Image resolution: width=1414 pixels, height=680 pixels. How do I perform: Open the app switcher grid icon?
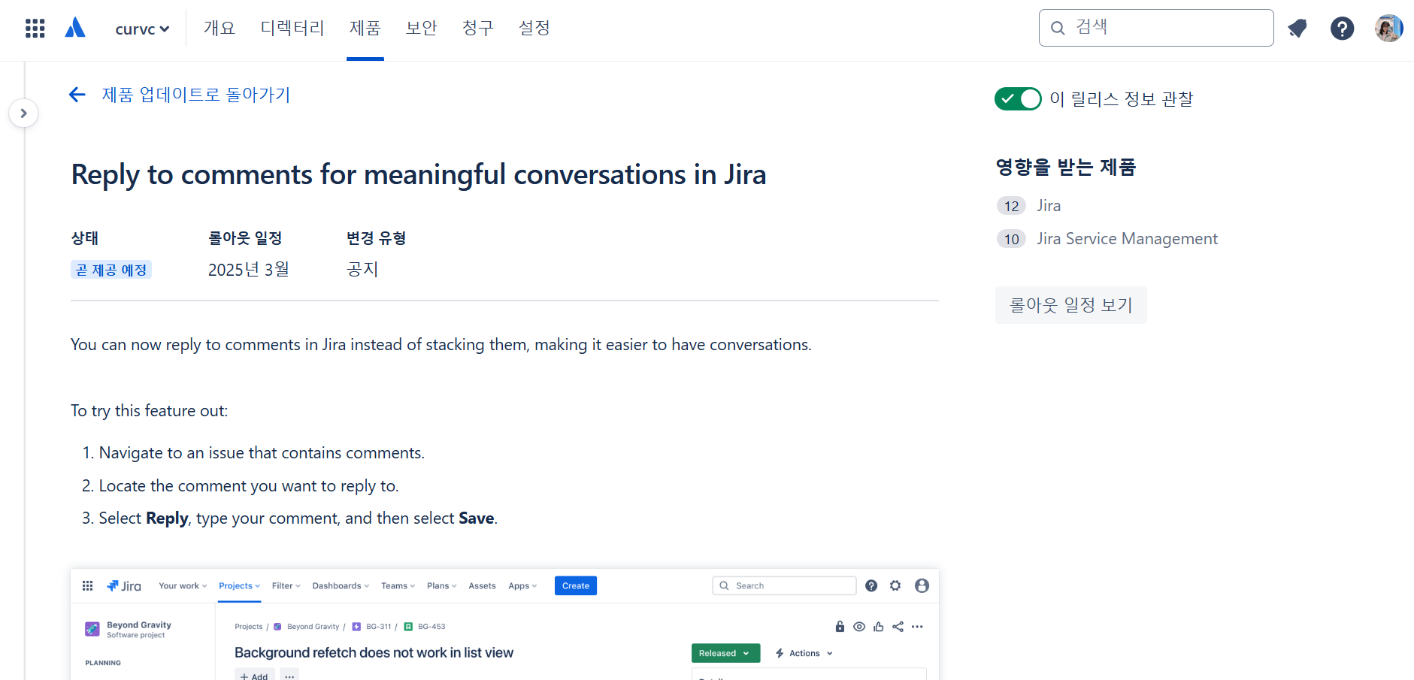[35, 29]
